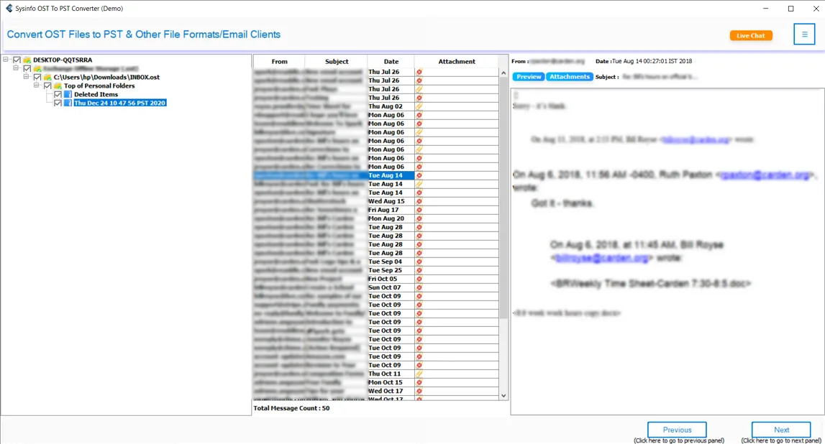Switch to the Preview tab
This screenshot has height=444, width=825.
[528, 77]
